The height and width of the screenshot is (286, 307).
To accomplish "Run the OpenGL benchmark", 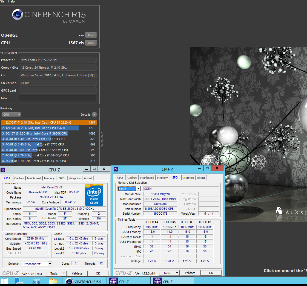I will point(91,35).
